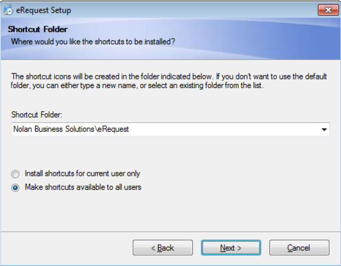Click the 'Nolan Business Solutions\eRequest' folder text
Image resolution: width=341 pixels, height=266 pixels.
pos(70,130)
